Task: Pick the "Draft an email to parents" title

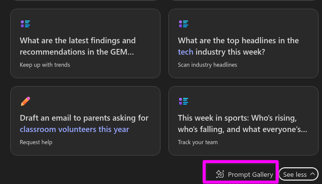Action: [84, 118]
